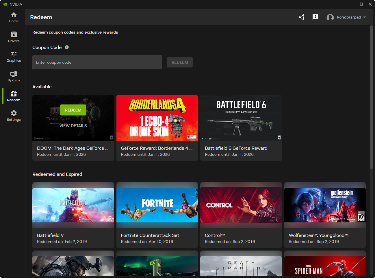Open the Borderlands 4 reward thumbnail
375x278 pixels.
pyautogui.click(x=157, y=118)
